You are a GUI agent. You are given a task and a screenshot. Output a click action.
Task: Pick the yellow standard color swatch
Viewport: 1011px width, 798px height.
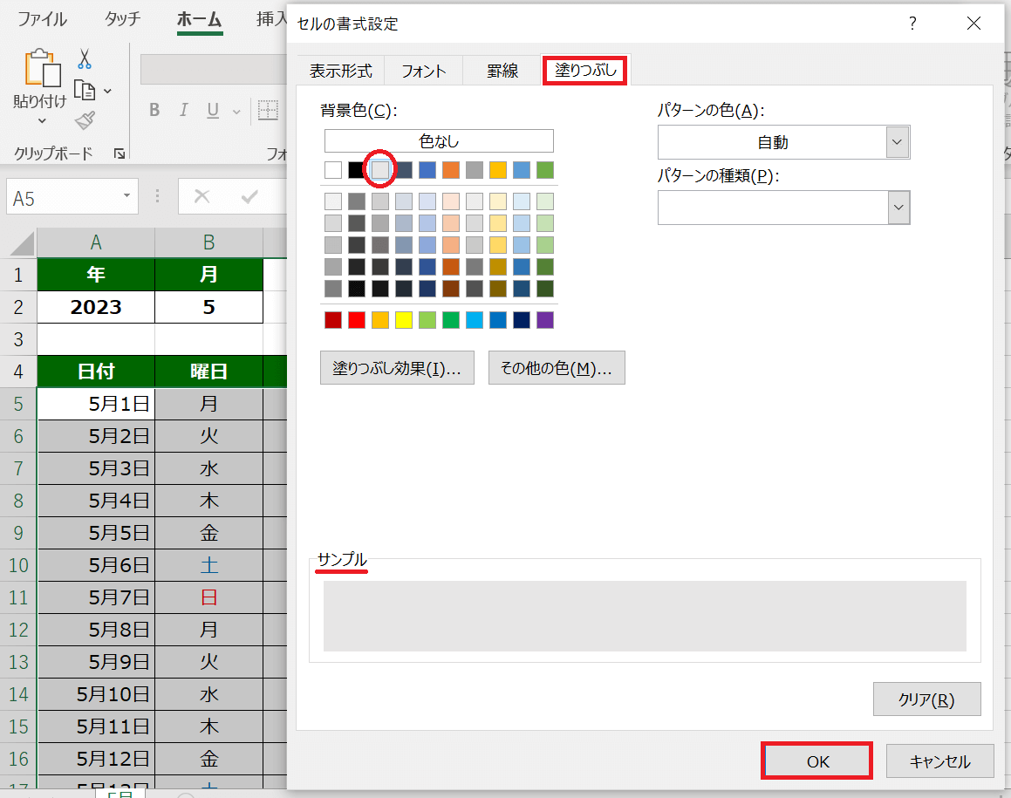[404, 320]
